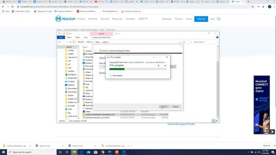Switch to details view layout icon

tap(213, 121)
